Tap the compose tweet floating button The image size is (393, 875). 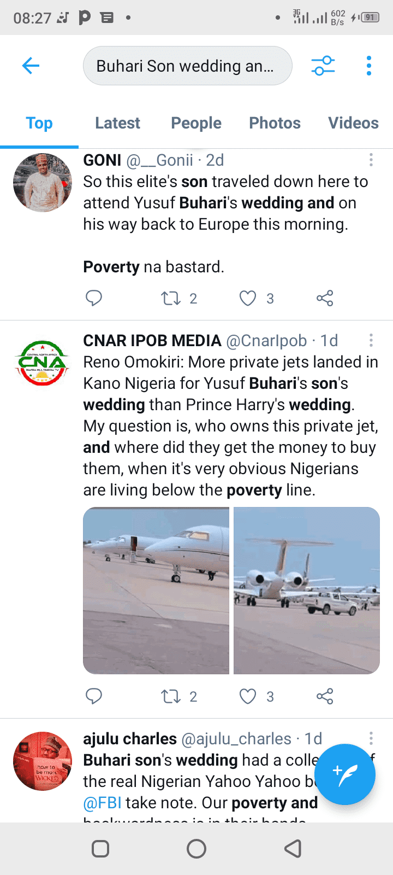pos(345,774)
